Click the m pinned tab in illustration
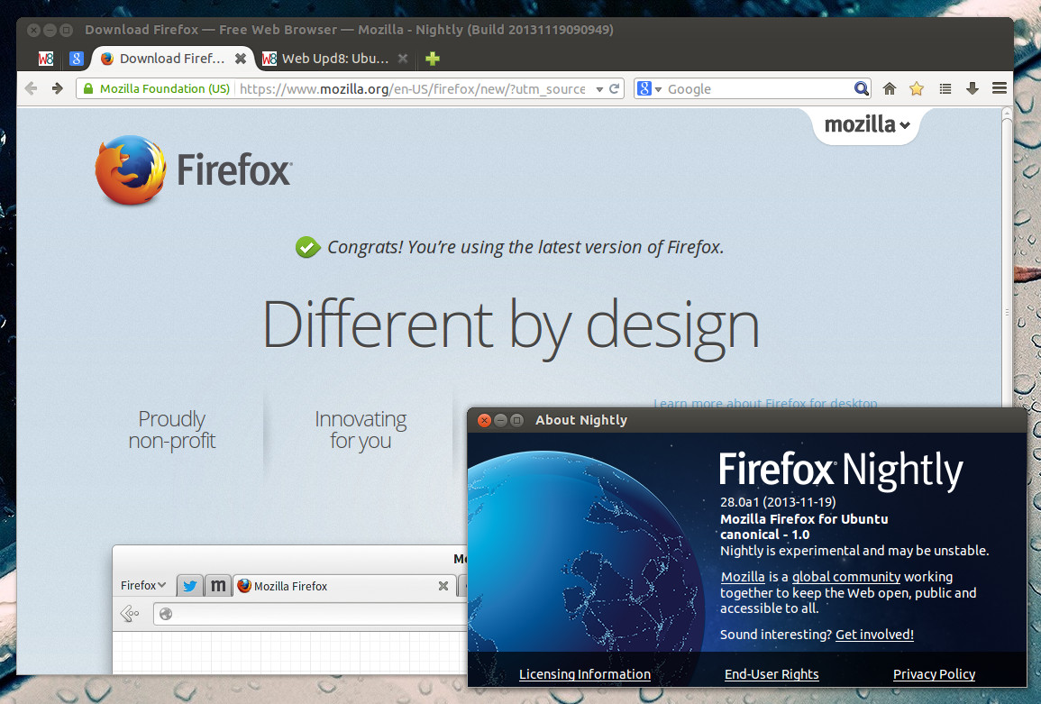This screenshot has width=1041, height=704. pyautogui.click(x=218, y=586)
